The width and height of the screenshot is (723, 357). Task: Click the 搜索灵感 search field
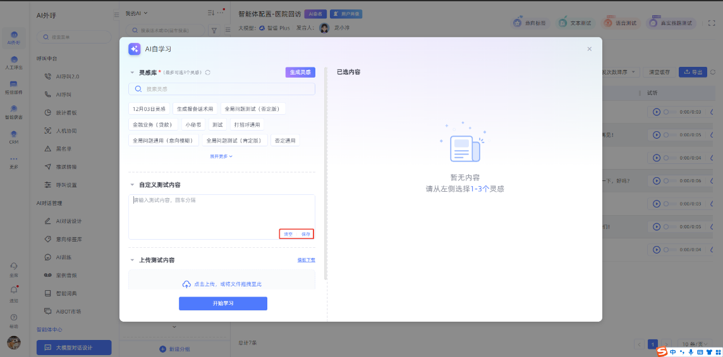[x=221, y=89]
